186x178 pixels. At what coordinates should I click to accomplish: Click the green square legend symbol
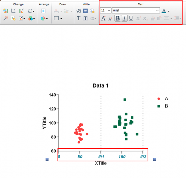159,106
